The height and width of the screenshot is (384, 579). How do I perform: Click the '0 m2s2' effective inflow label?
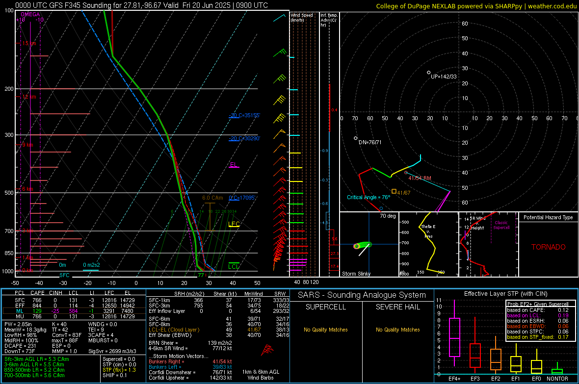point(91,265)
